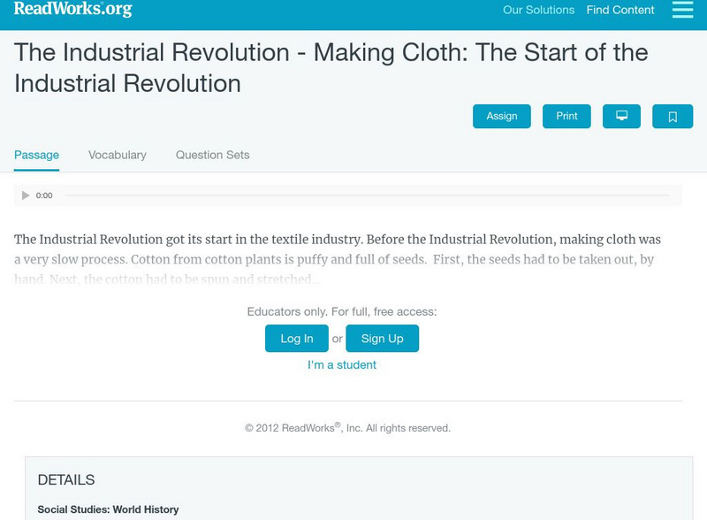This screenshot has width=707, height=520.
Task: Click the Log In button
Action: 296,339
